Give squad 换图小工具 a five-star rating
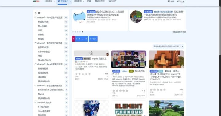The width and height of the screenshot is (221, 116). point(90,74)
